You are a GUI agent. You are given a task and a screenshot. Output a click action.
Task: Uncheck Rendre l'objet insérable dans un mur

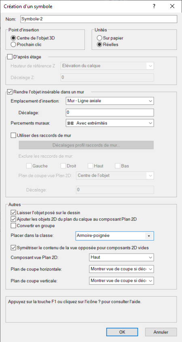(x=10, y=92)
